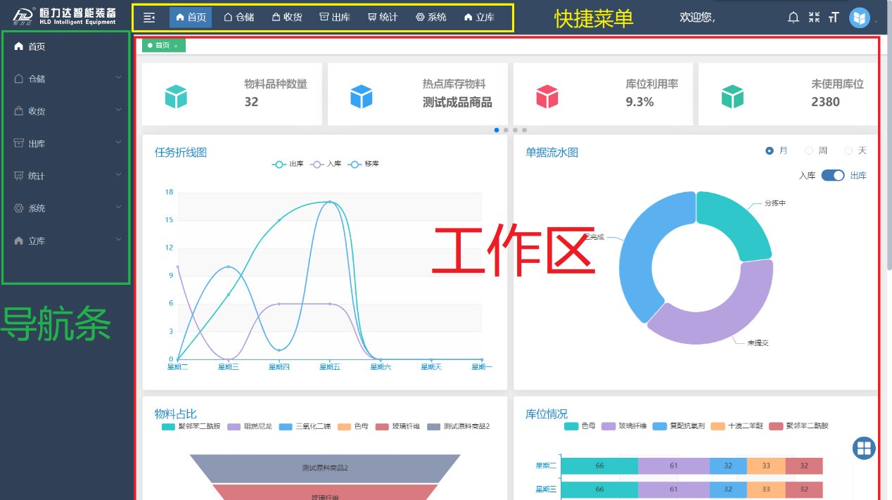Select the 月 radio option

tap(770, 150)
